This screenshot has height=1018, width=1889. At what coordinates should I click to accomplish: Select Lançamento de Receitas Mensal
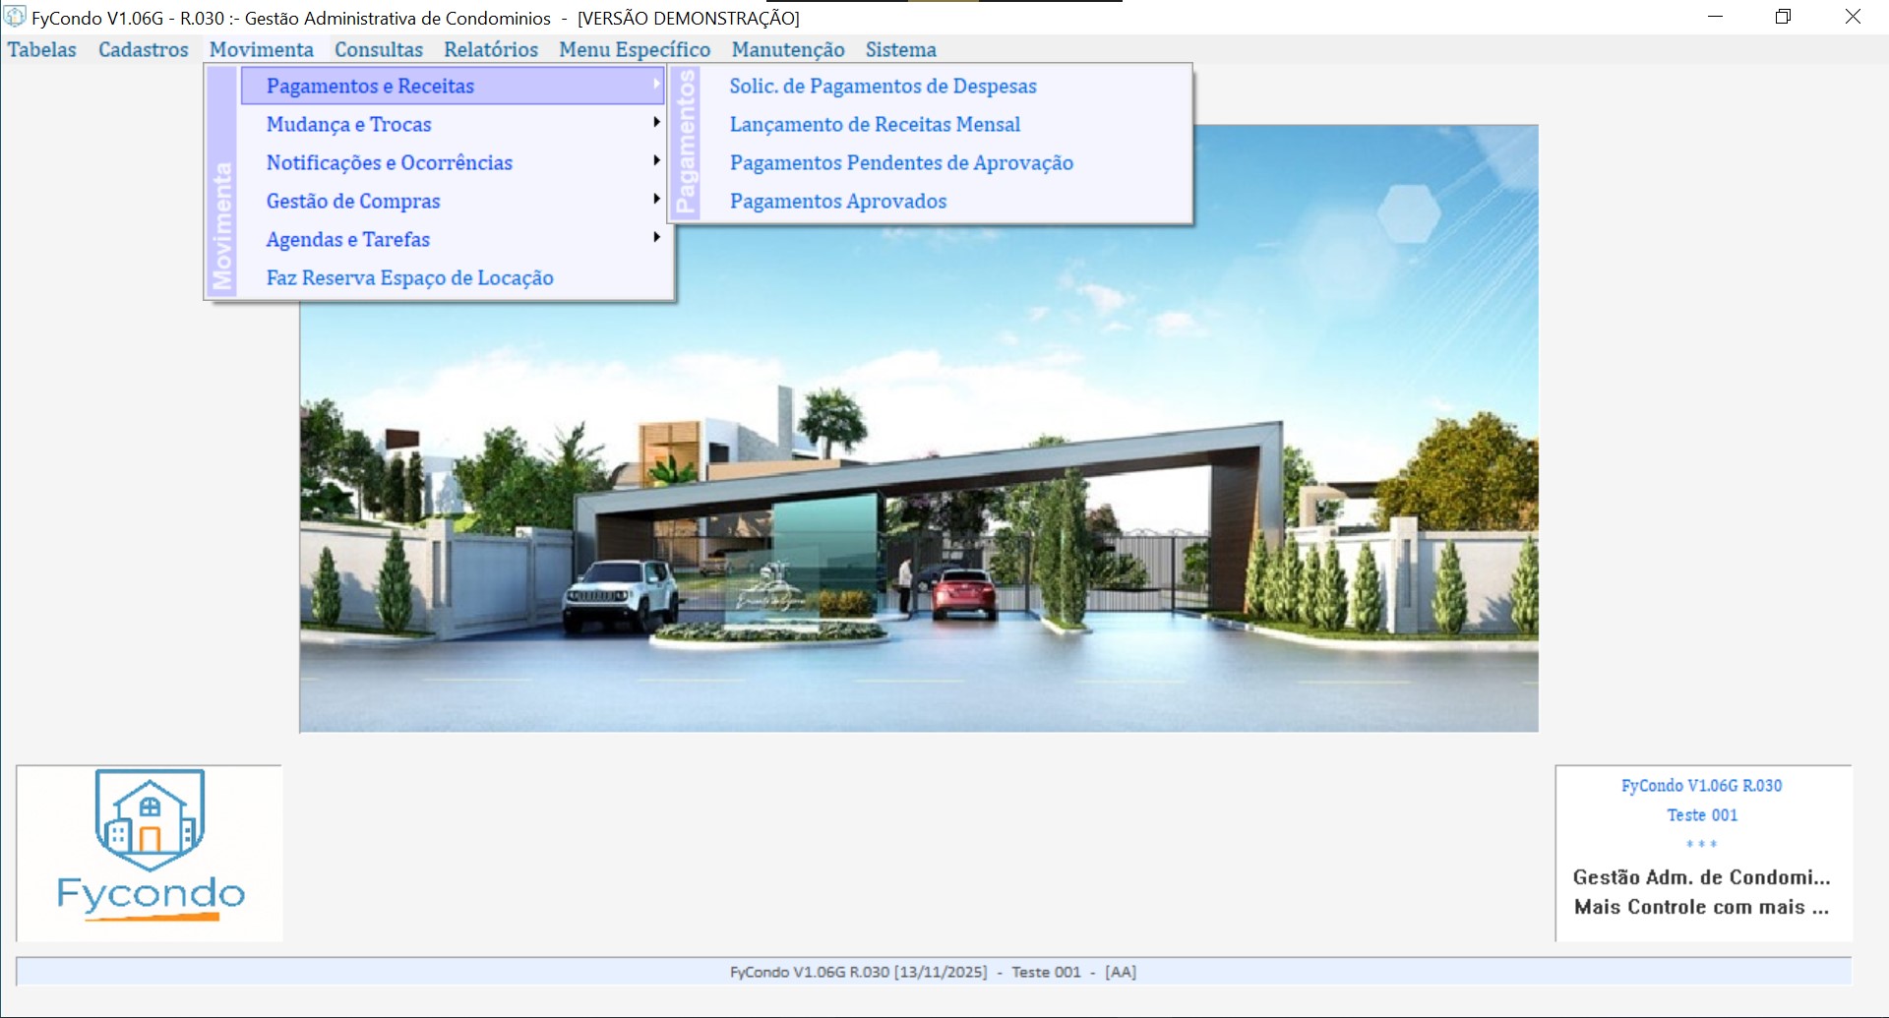875,125
